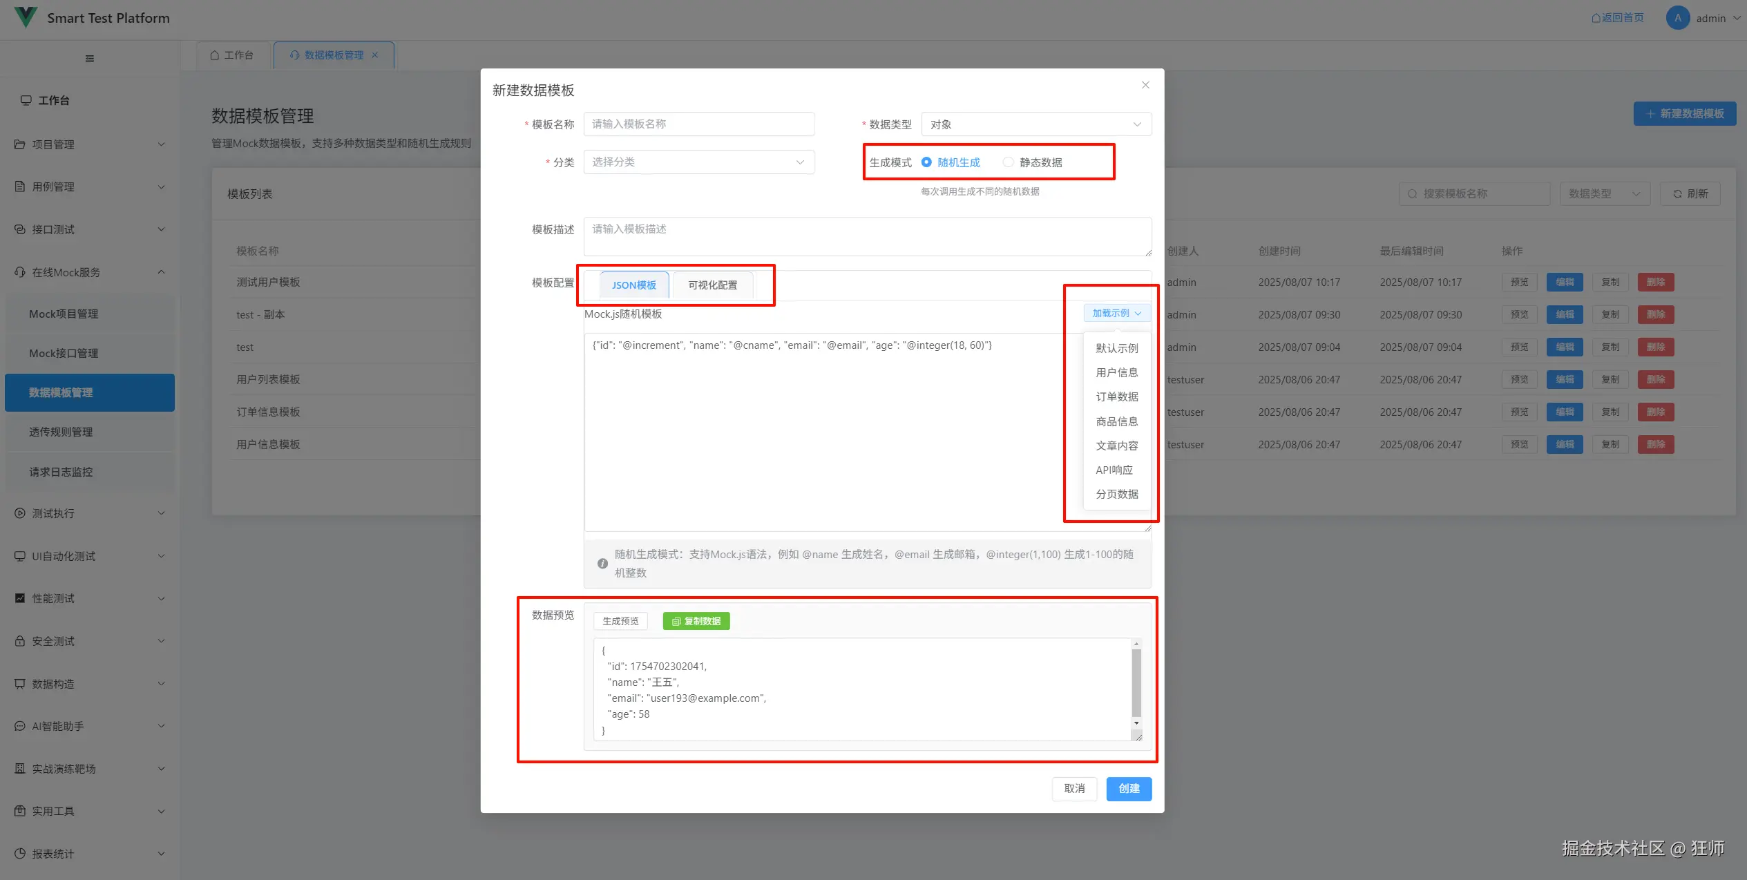The width and height of the screenshot is (1747, 880).
Task: Click the 工作台 monitor icon in sidebar
Action: (x=26, y=100)
